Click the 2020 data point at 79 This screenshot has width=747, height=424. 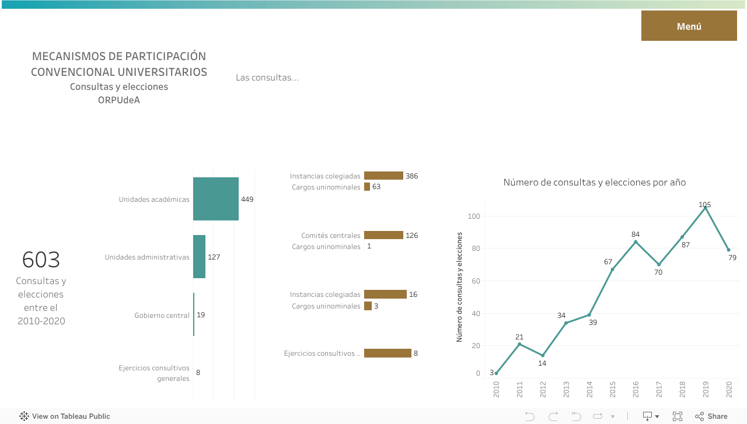pyautogui.click(x=728, y=250)
